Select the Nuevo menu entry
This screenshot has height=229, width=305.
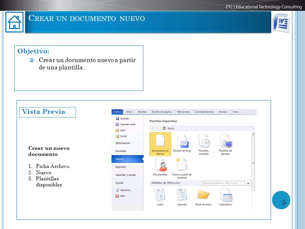pyautogui.click(x=127, y=159)
